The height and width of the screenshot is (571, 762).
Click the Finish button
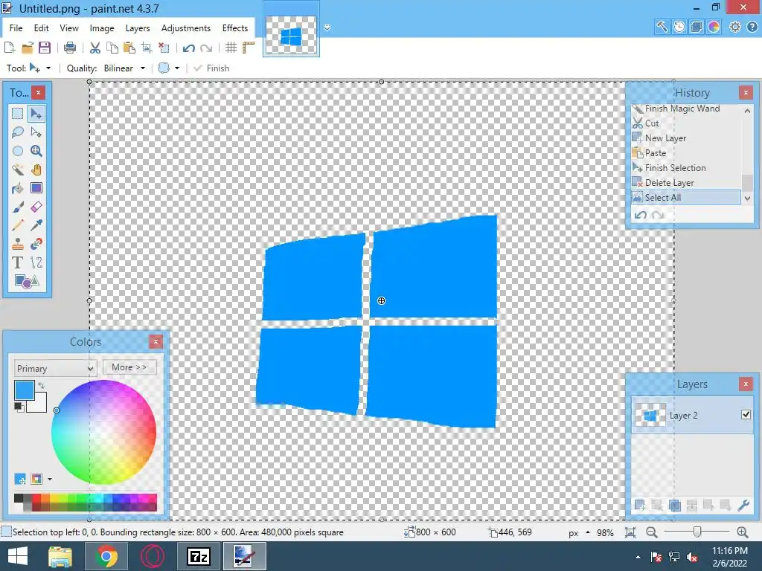pyautogui.click(x=211, y=68)
